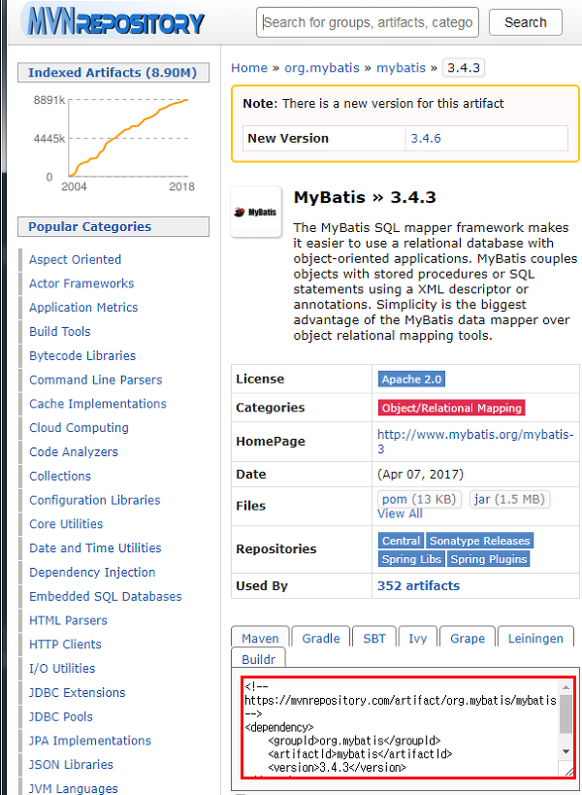Open the Code Analyzers category
582x795 pixels.
[74, 451]
